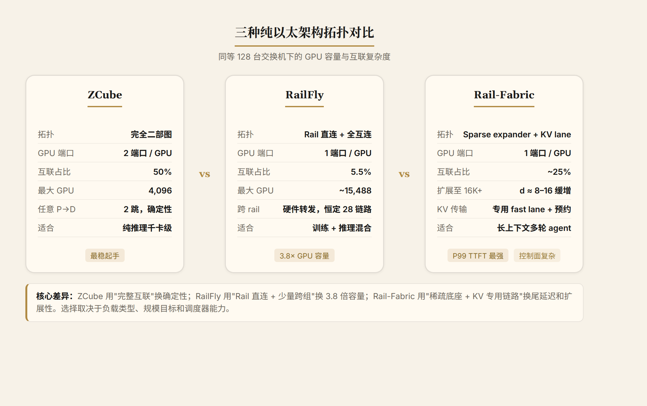Click the label KV 传输
The image size is (647, 406).
[452, 209]
